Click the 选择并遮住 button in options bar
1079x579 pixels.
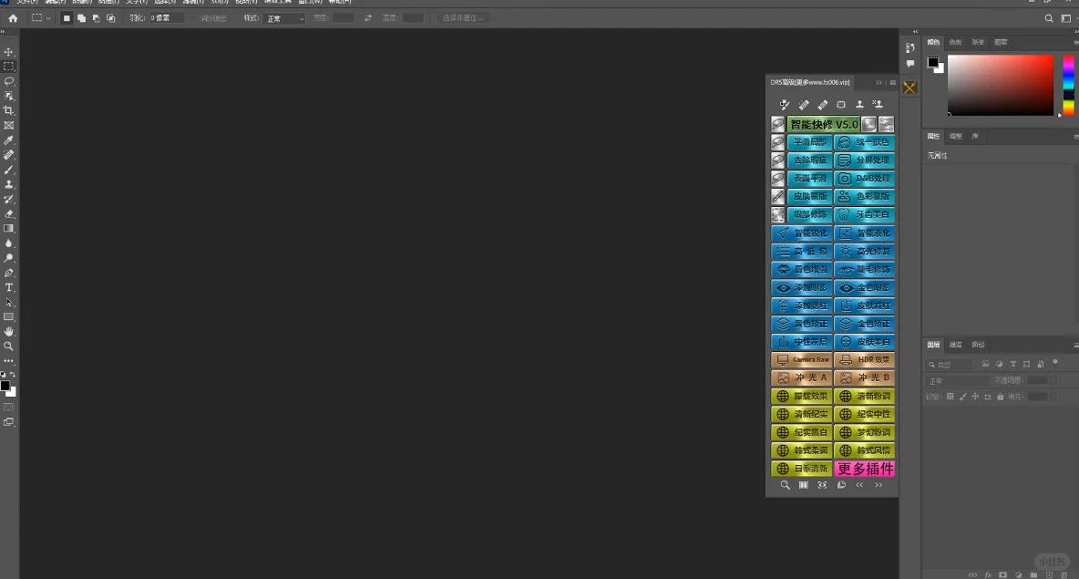[462, 18]
